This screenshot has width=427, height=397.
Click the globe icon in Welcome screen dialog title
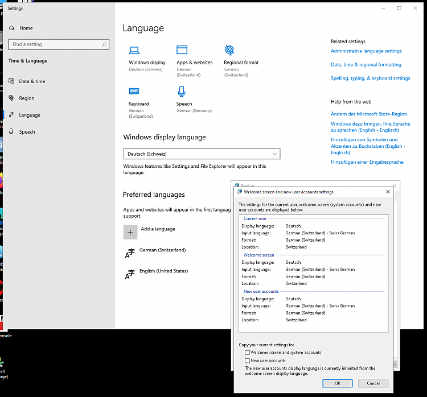click(239, 192)
